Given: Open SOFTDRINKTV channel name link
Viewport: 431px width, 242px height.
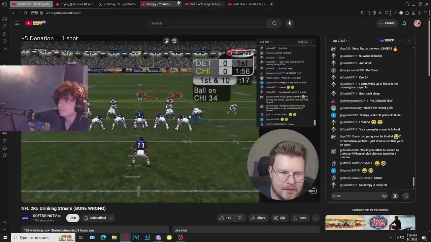Looking at the screenshot, I should (45, 216).
